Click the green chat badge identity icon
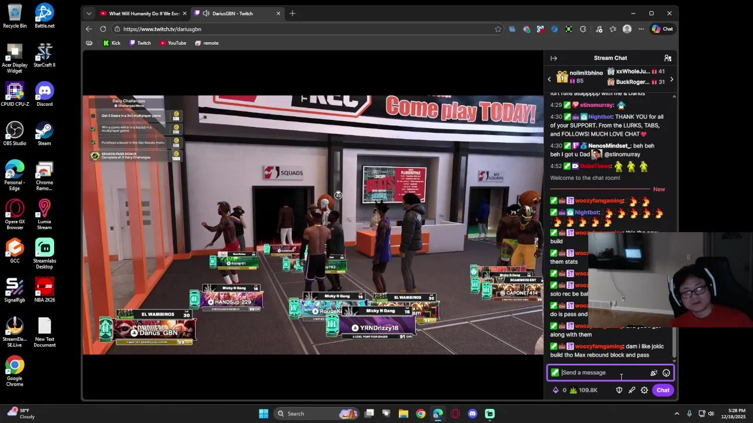The image size is (753, 423). [555, 372]
